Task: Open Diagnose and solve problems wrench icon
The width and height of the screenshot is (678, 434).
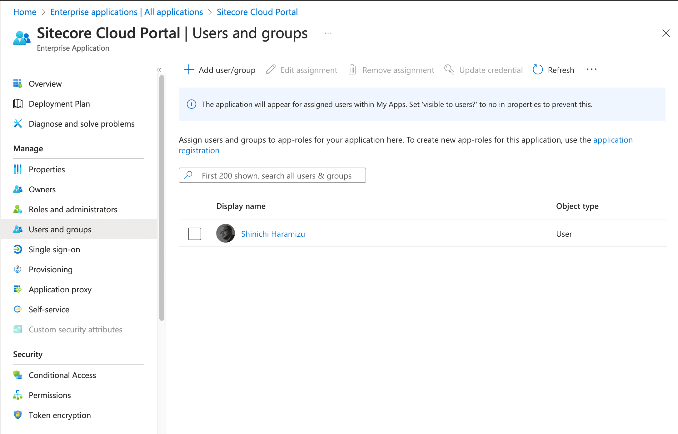Action: (x=17, y=124)
